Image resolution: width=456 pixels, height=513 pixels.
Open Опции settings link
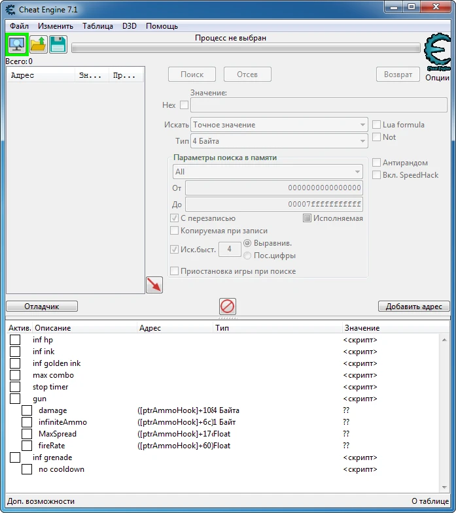[x=437, y=78]
